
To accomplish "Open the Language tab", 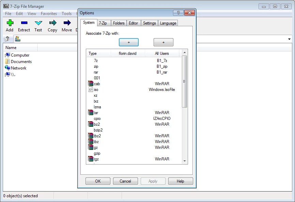I will click(168, 23).
